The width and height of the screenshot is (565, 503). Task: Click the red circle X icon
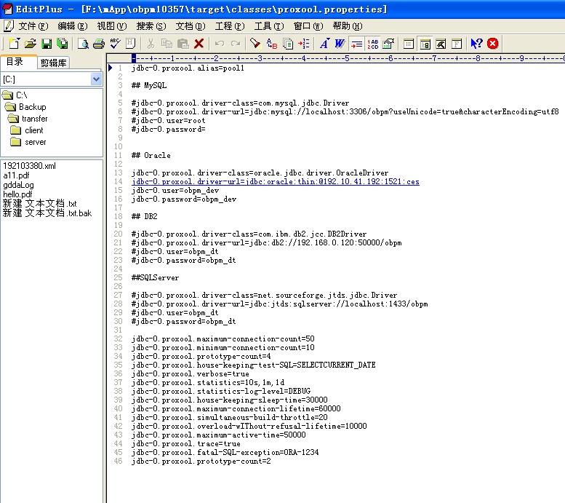(x=492, y=44)
